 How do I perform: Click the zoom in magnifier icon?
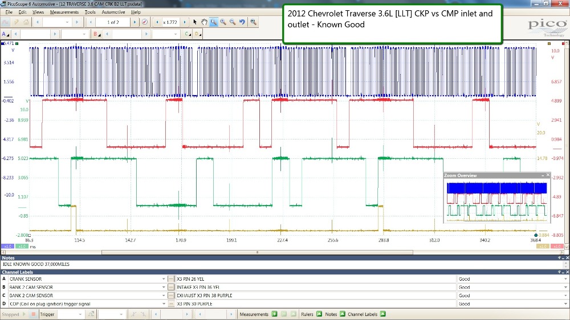(x=223, y=22)
